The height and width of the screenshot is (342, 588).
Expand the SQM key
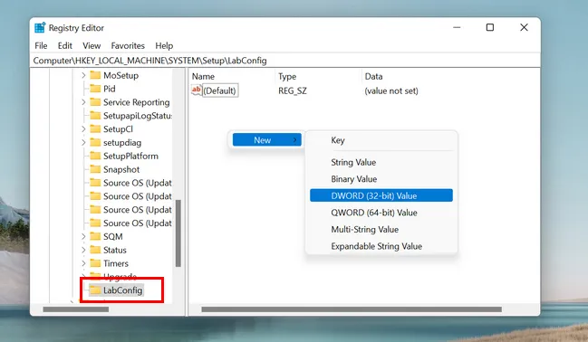(83, 237)
